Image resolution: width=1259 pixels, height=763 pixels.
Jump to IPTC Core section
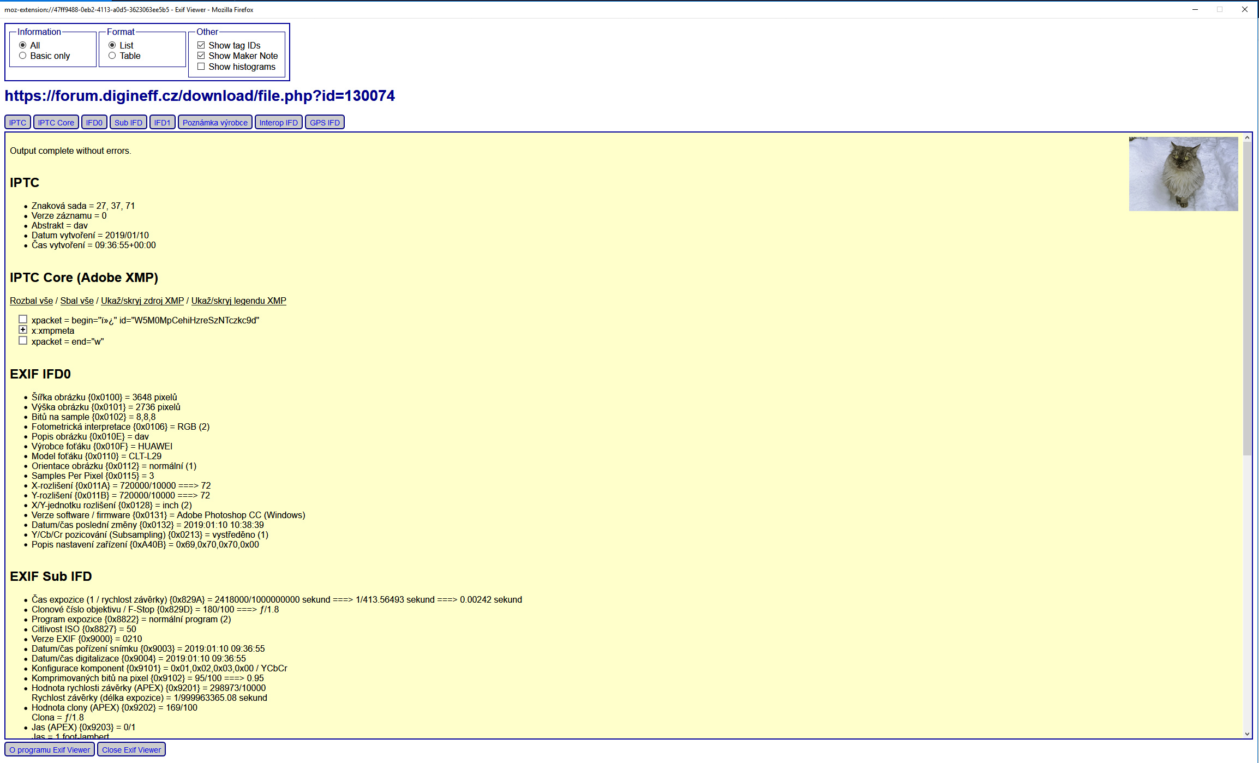point(56,123)
